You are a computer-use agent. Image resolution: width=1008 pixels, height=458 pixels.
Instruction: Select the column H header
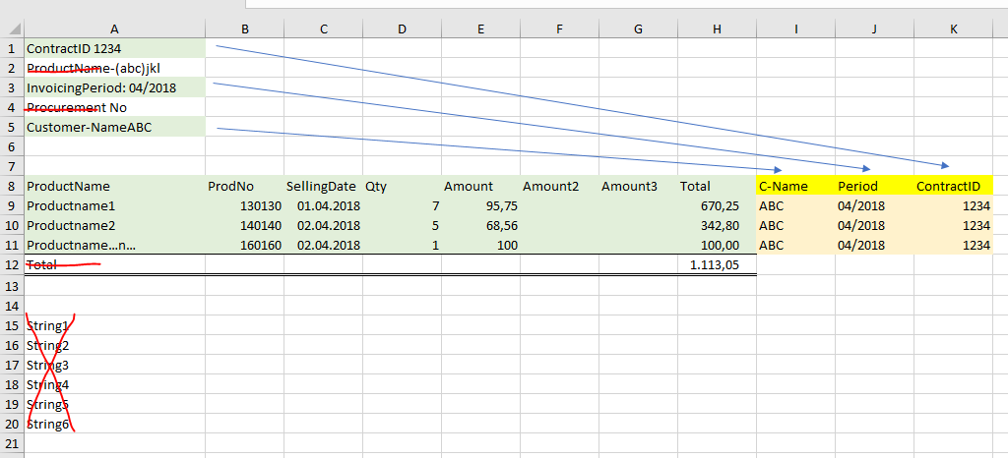(x=717, y=29)
